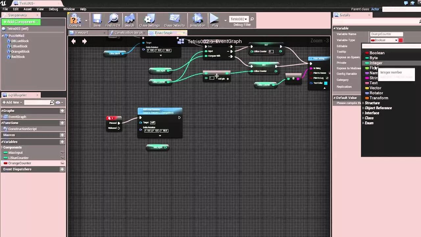Viewport: 421px width, 237px height.
Task: Choose Transform from the type list
Action: click(379, 98)
